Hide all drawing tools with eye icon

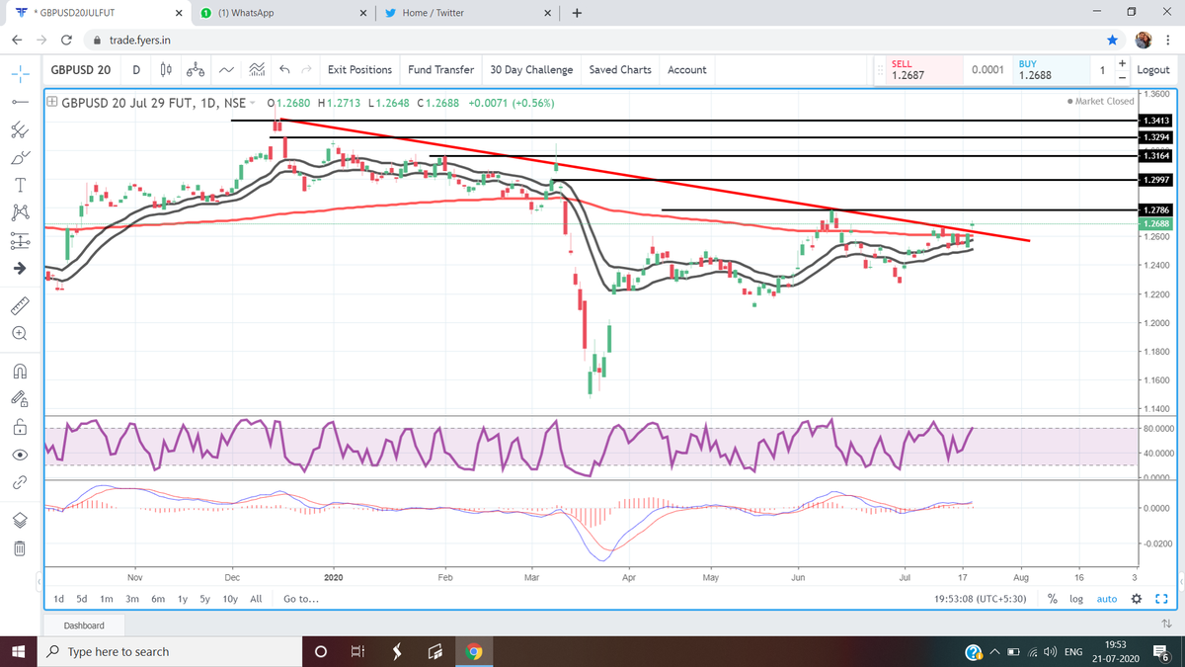[x=19, y=455]
